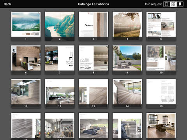Viewport: 187px width, 140px height.
Task: Open page 1 Nature cover thumbnail
Action: (x=26, y=24)
